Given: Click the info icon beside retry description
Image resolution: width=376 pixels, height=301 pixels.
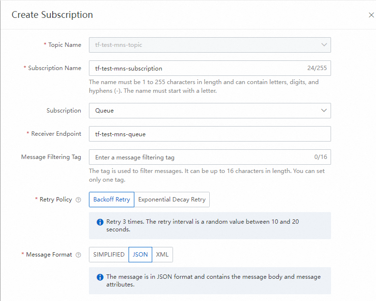Looking at the screenshot, I should (100, 222).
